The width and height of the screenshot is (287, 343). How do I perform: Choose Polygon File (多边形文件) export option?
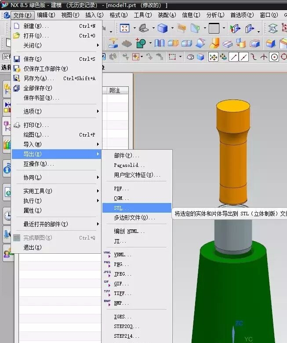[137, 218]
